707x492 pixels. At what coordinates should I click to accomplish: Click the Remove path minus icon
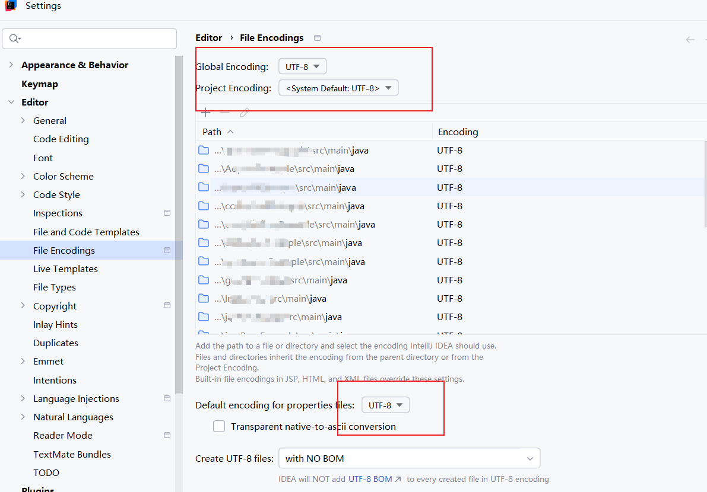pyautogui.click(x=224, y=112)
